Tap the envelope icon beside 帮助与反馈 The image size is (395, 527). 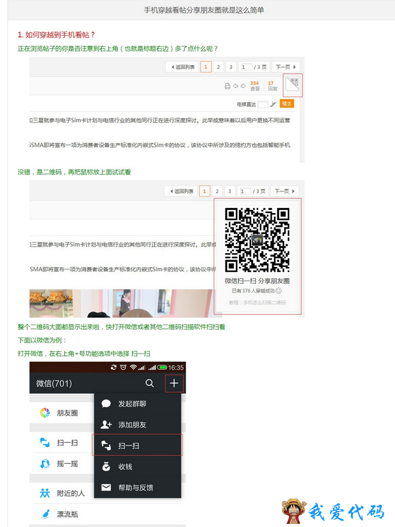pyautogui.click(x=106, y=487)
